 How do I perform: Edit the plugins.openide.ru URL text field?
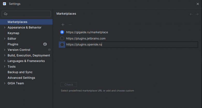pyautogui.click(x=129, y=45)
